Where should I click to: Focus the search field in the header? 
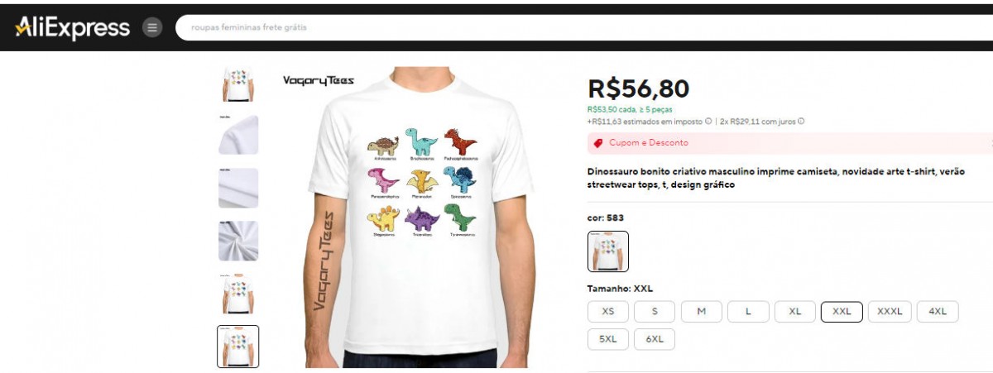coord(584,27)
